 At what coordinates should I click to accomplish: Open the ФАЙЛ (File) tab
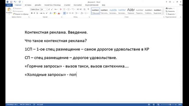click(9, 5)
